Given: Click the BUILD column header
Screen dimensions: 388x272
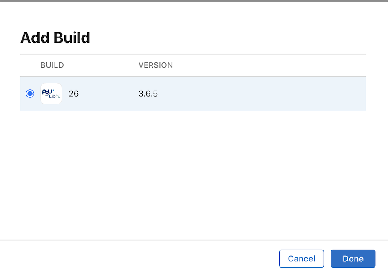Looking at the screenshot, I should [52, 65].
